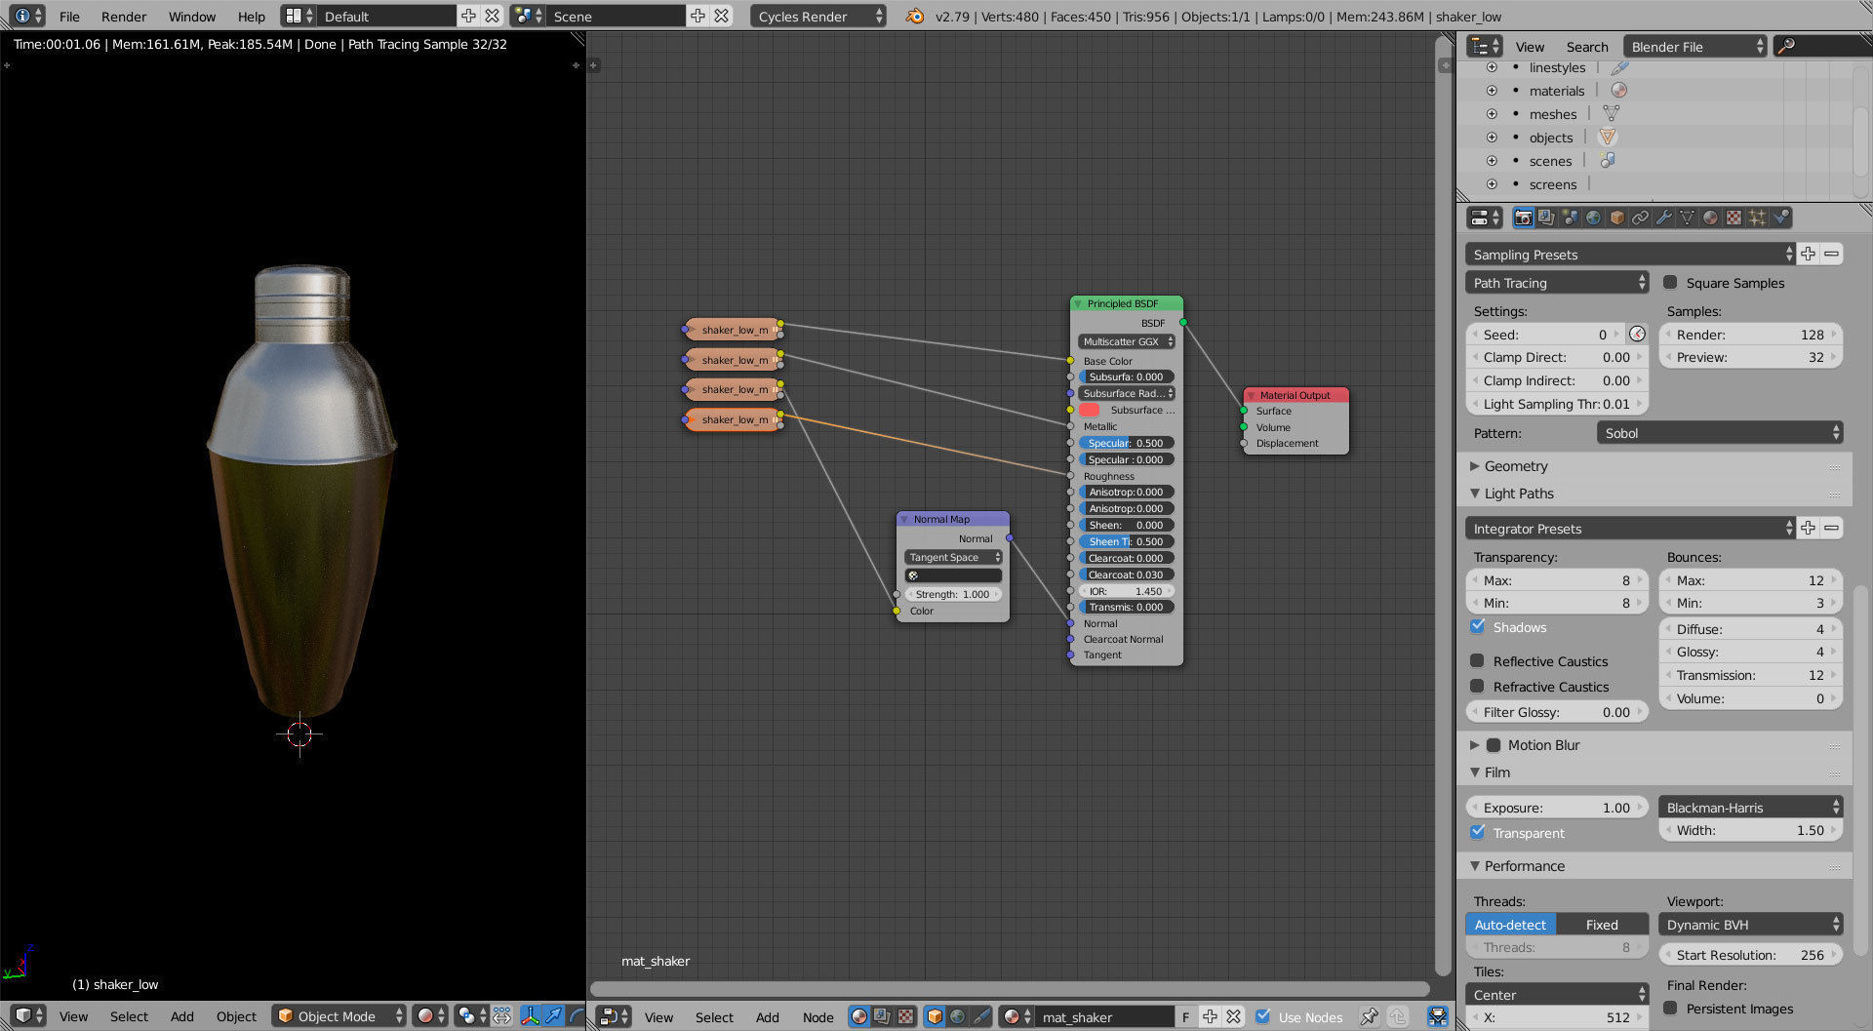1873x1031 pixels.
Task: Toggle the Motion Blur checkbox
Action: pyautogui.click(x=1494, y=745)
